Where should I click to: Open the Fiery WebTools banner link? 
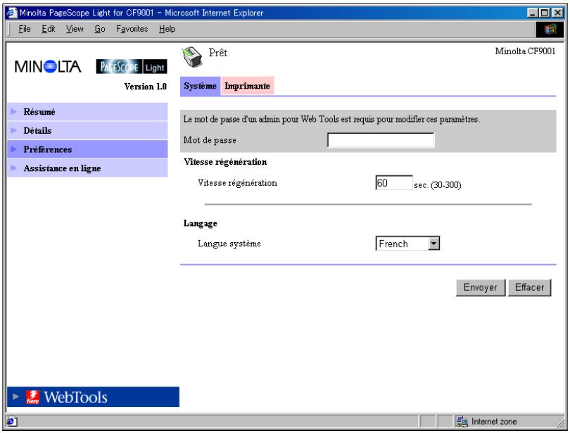click(93, 397)
